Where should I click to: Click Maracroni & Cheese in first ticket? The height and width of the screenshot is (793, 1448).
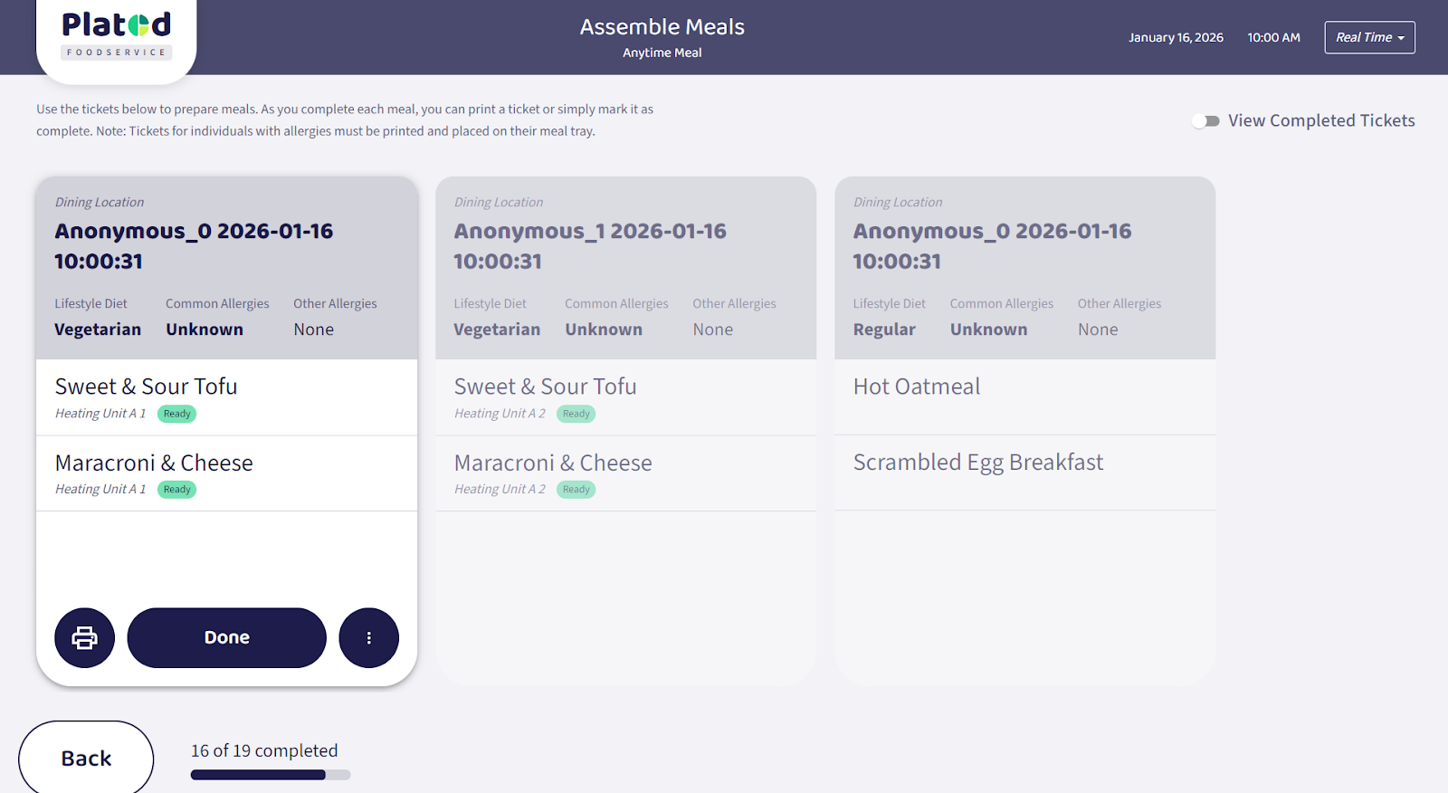(x=154, y=463)
